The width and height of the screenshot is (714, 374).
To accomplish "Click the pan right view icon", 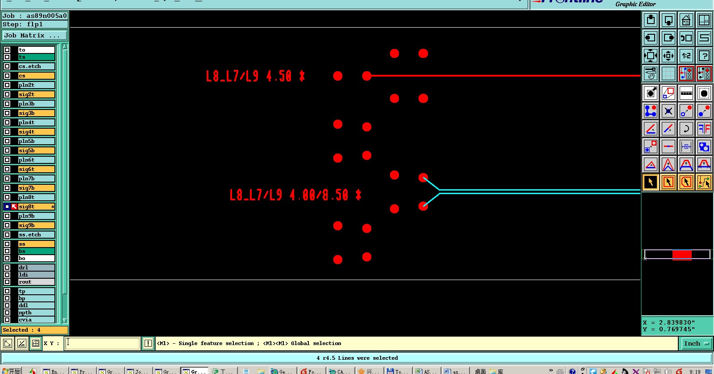I will click(x=668, y=38).
